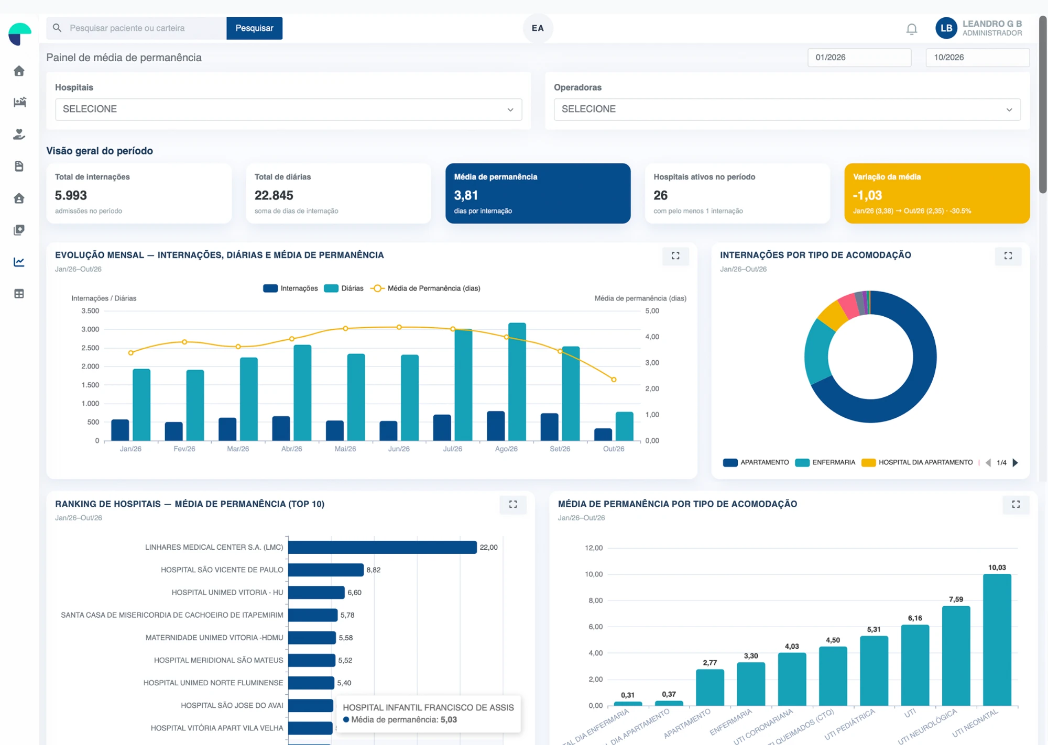Viewport: 1048px width, 745px height.
Task: Maximize the hospital ranking chart
Action: coord(513,505)
